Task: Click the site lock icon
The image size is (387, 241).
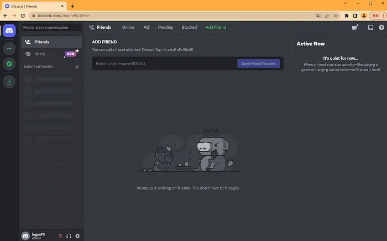Action: tap(33, 16)
